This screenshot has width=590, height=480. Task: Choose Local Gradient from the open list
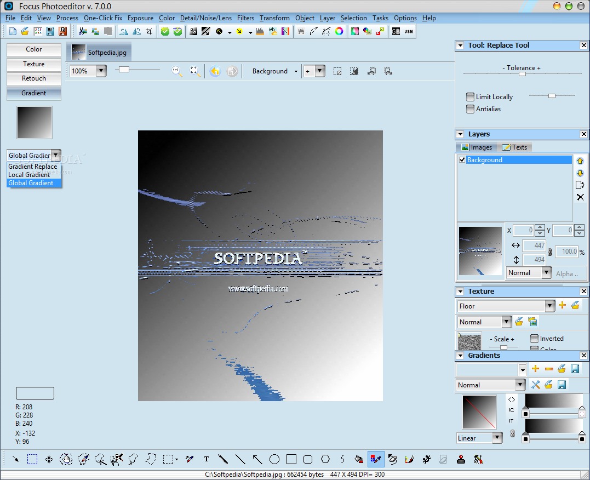coord(30,175)
